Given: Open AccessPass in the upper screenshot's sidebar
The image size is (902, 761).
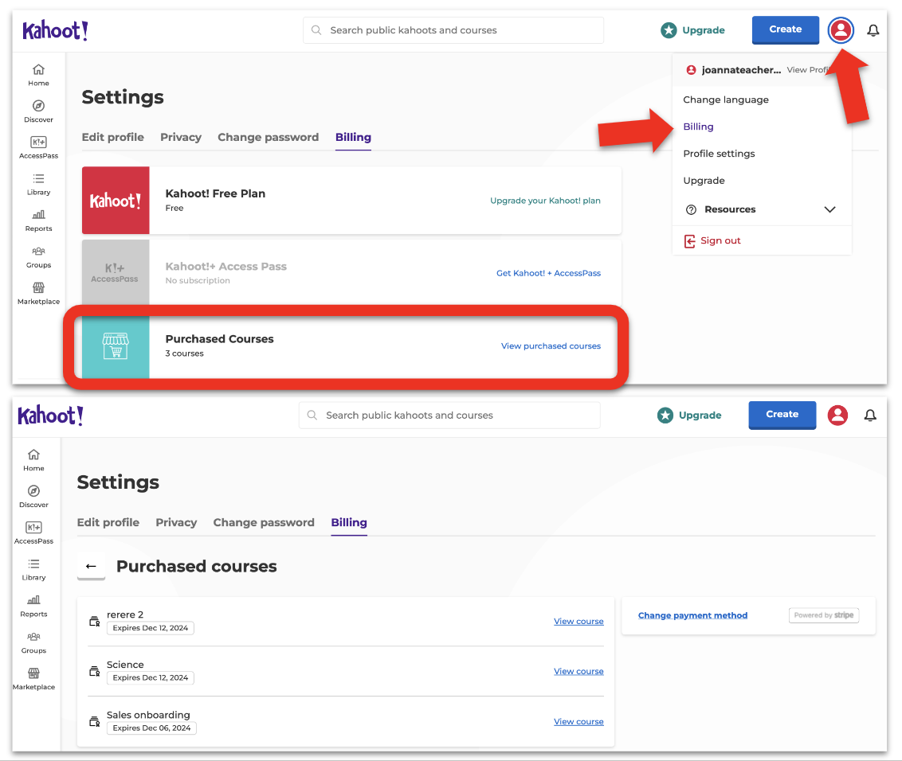Looking at the screenshot, I should click(x=38, y=148).
